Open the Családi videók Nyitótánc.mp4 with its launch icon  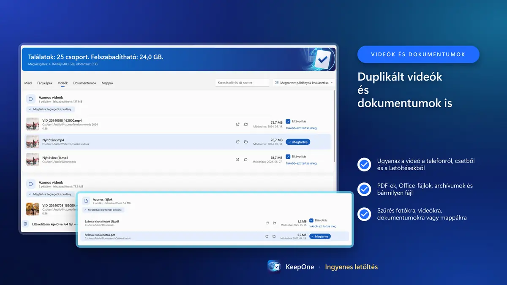tap(237, 142)
